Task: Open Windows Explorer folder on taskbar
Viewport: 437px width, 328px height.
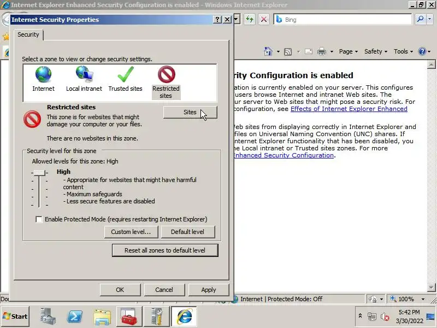Action: pos(102,317)
